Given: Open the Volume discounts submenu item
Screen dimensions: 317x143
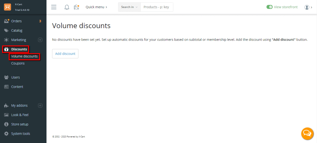Looking at the screenshot, I should [x=24, y=56].
